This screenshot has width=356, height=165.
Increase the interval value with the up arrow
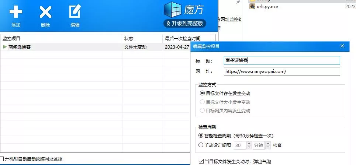tap(249, 143)
